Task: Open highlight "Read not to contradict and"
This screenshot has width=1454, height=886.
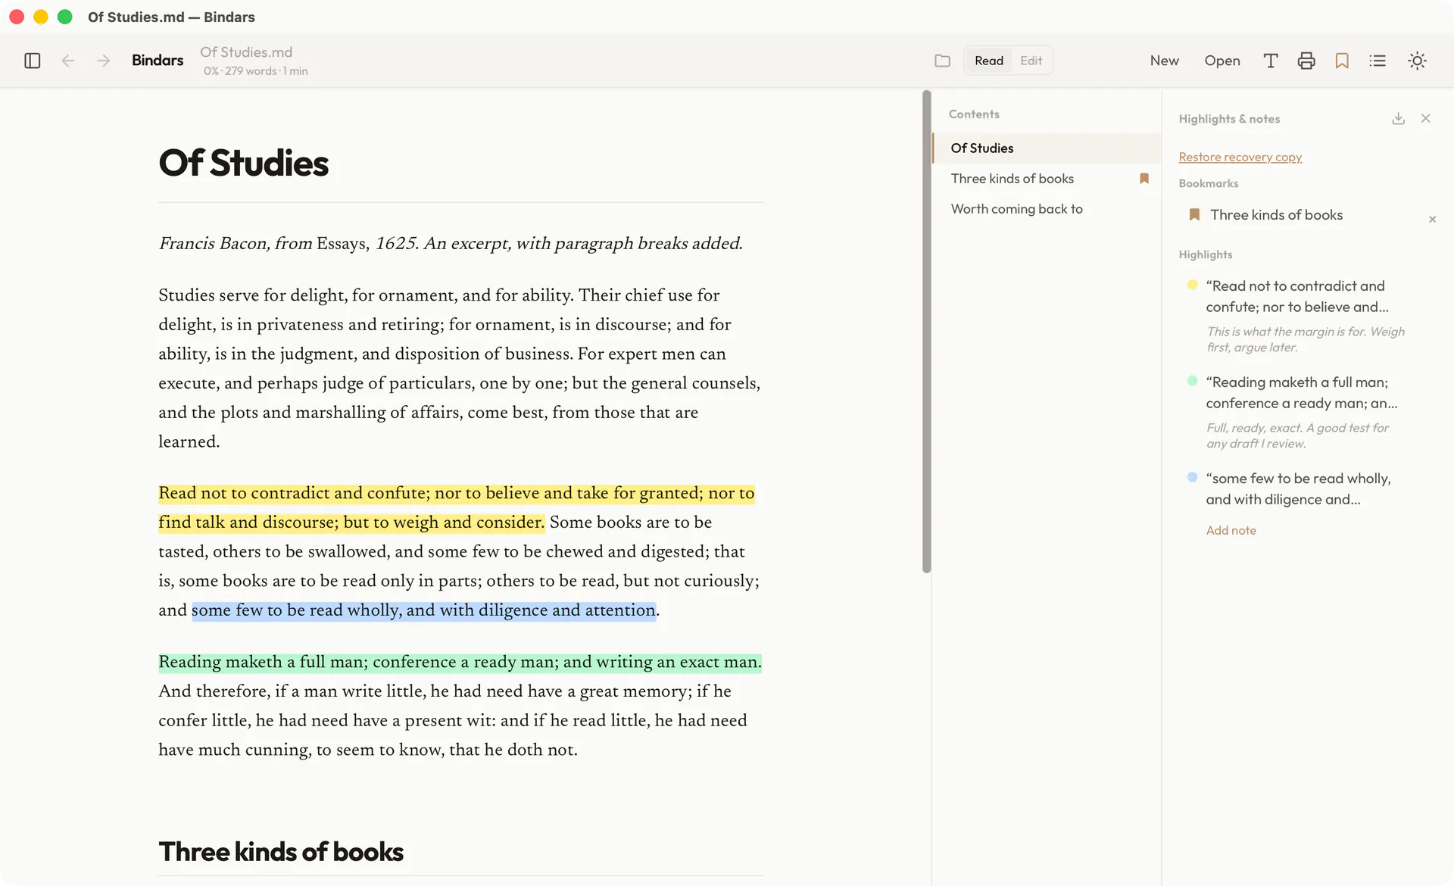Action: pyautogui.click(x=1296, y=296)
